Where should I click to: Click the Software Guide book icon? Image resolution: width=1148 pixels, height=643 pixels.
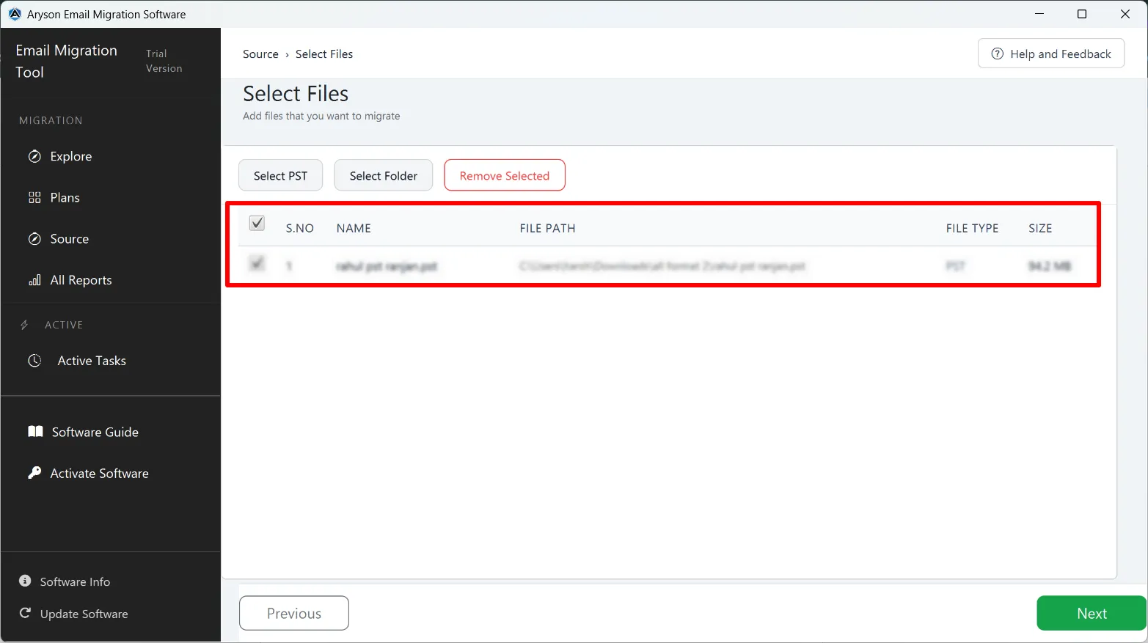click(x=35, y=431)
